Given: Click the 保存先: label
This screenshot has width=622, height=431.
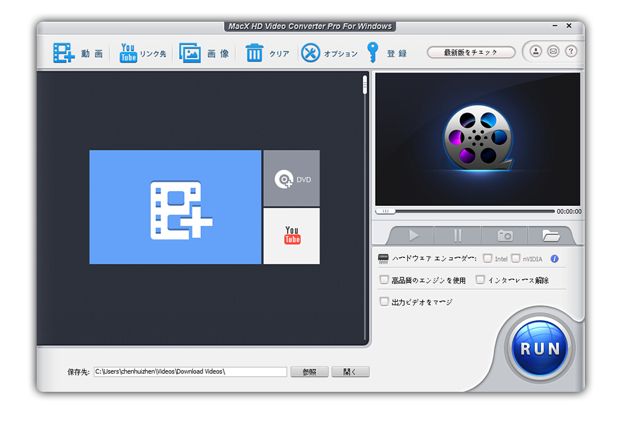Looking at the screenshot, I should [78, 372].
